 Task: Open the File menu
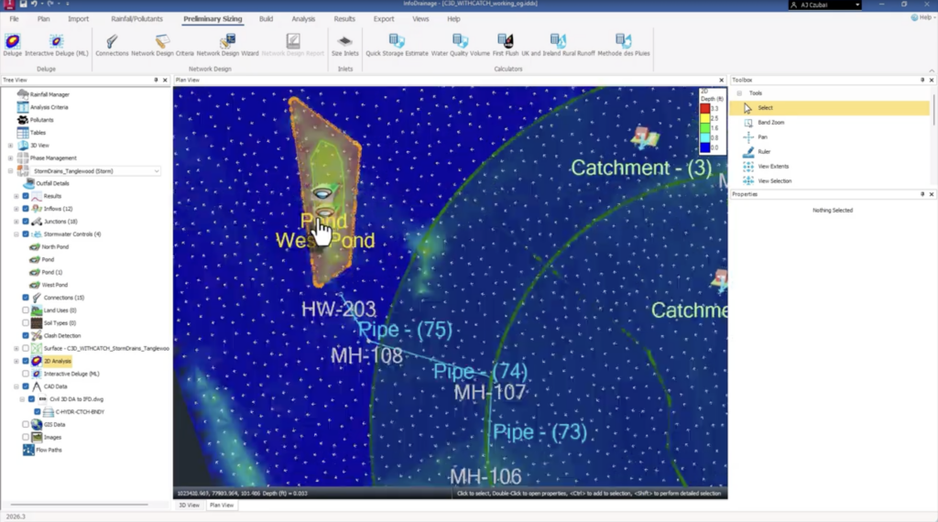[x=14, y=19]
